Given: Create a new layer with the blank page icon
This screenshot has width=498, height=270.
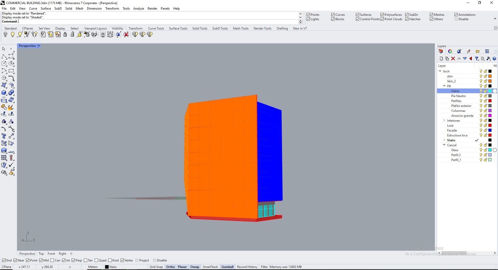Looking at the screenshot, I should tap(441, 59).
